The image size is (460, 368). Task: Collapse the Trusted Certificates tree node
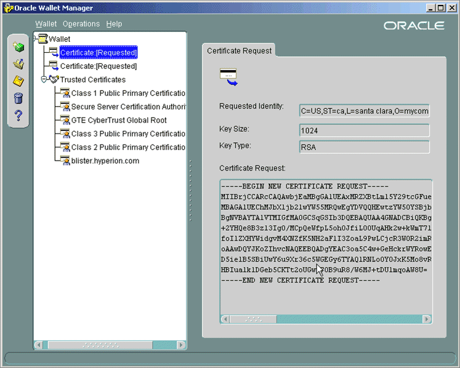pos(44,79)
